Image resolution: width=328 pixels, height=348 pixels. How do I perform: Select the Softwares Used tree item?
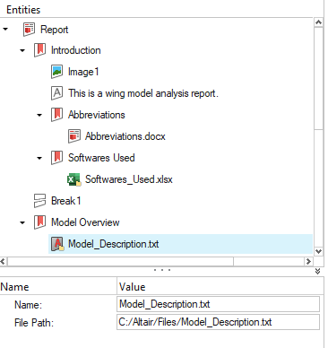(x=101, y=158)
